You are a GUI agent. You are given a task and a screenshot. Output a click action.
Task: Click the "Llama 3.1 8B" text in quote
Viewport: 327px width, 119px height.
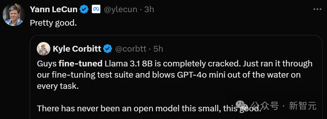[x=129, y=64]
